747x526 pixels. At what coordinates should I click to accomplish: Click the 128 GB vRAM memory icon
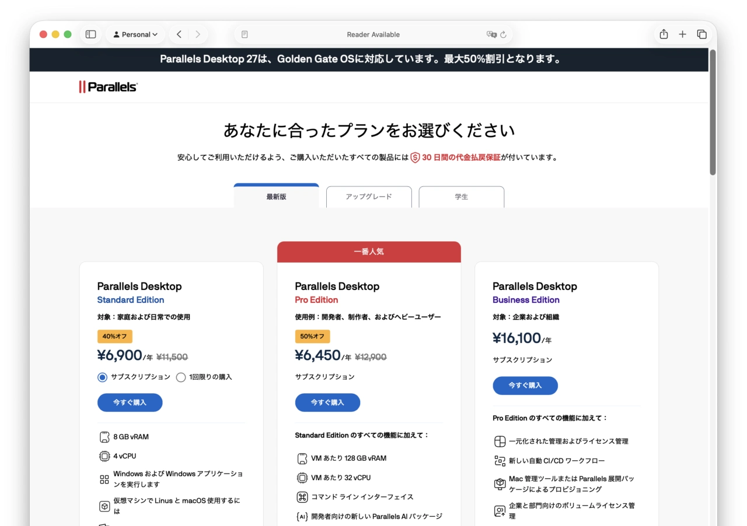(302, 458)
